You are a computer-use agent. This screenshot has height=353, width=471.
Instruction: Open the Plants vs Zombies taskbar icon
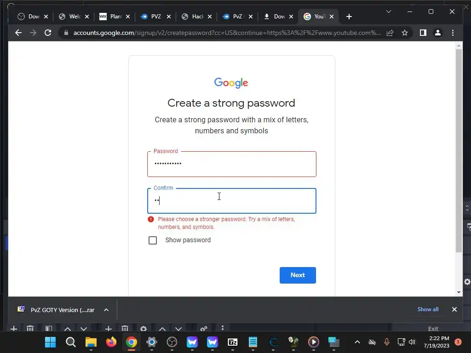tap(293, 342)
